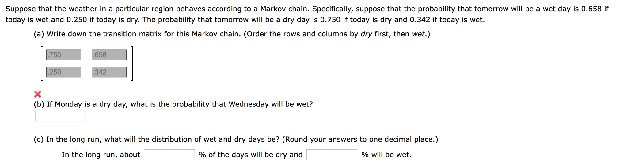Click the matrix field containing .750

coord(64,55)
